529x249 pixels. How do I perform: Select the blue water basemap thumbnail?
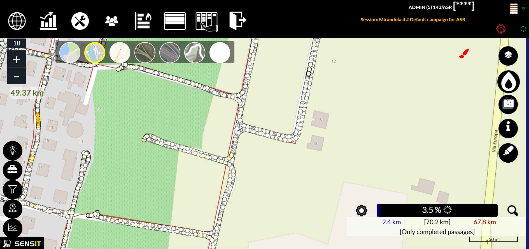pyautogui.click(x=70, y=52)
